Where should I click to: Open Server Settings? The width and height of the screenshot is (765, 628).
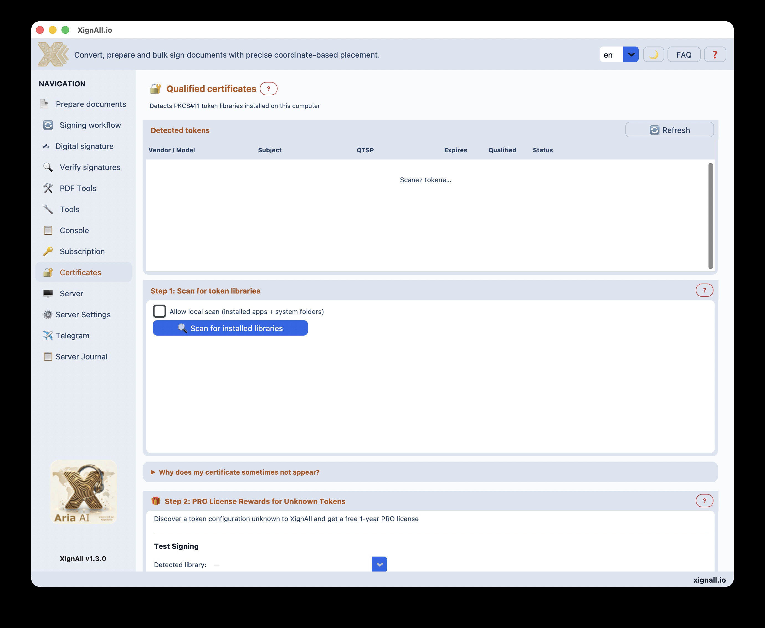click(x=84, y=314)
